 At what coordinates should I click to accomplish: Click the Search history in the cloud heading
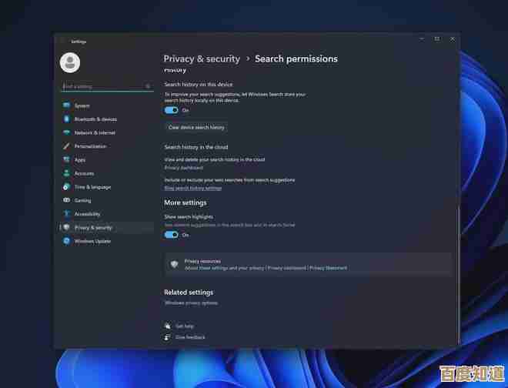[x=196, y=147]
